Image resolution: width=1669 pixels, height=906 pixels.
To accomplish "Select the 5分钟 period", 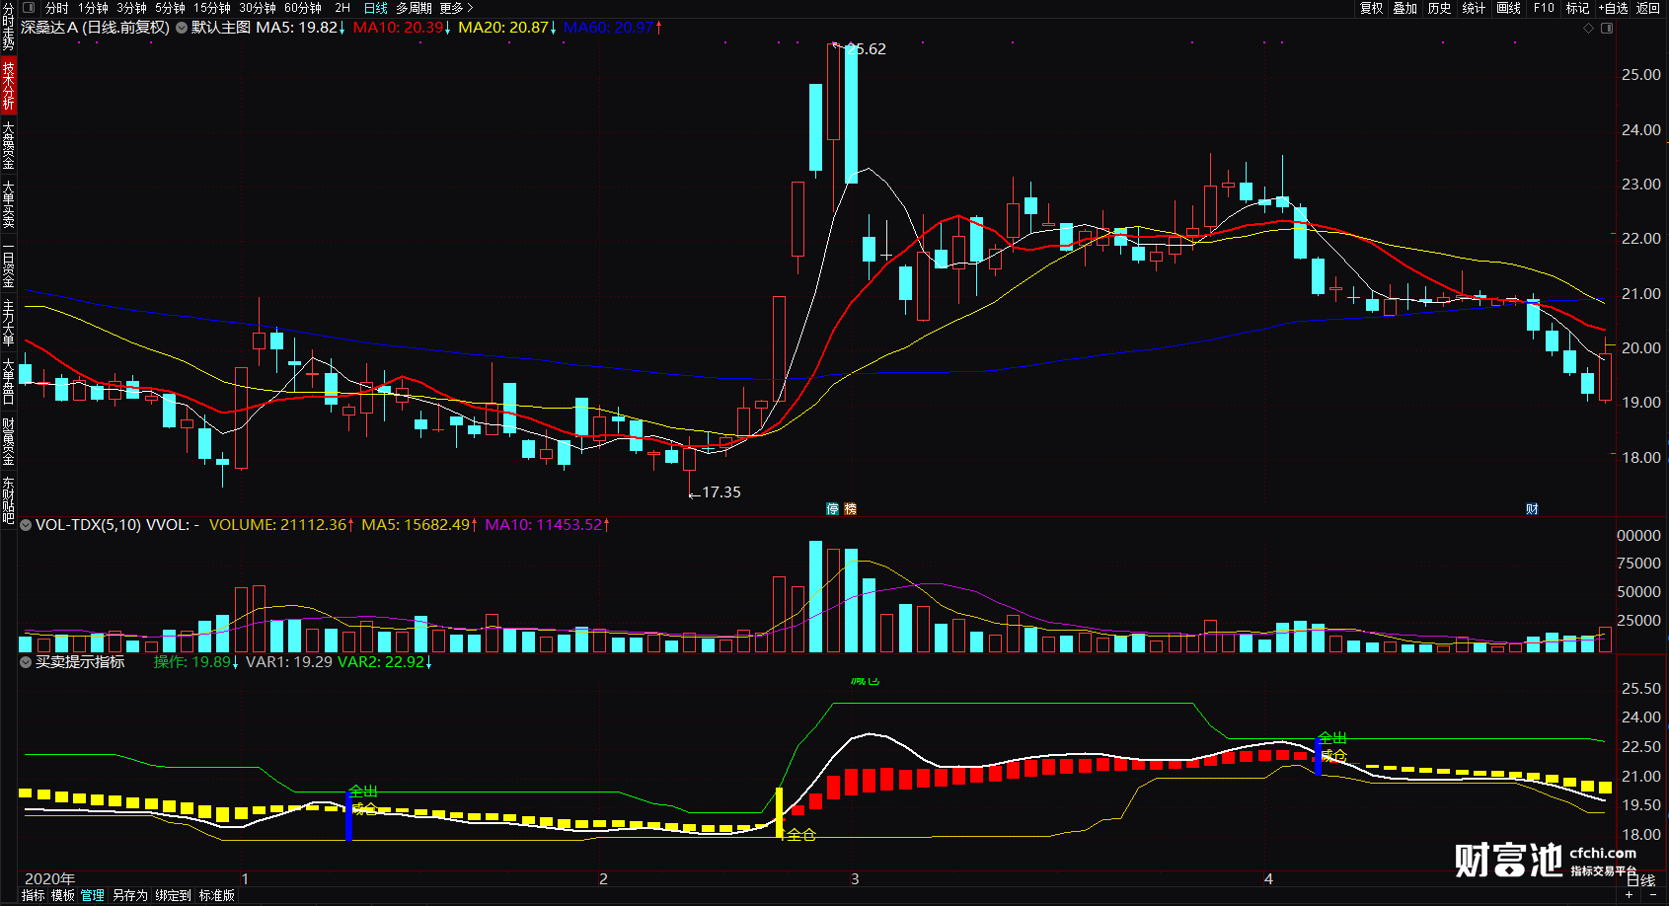I will [x=170, y=8].
